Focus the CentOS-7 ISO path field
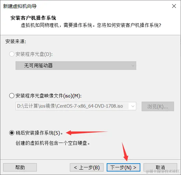The width and height of the screenshot is (181, 175). point(72,106)
